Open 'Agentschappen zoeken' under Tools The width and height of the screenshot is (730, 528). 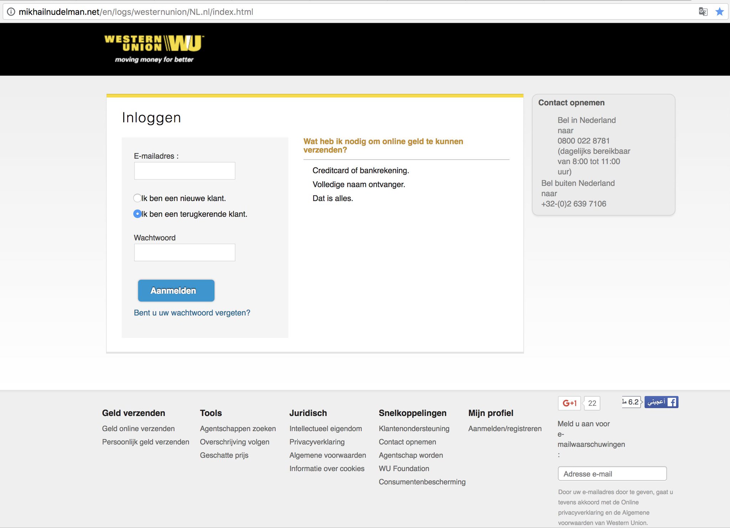click(x=238, y=429)
